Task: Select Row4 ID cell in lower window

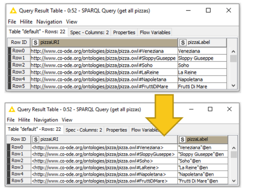Action: (19, 174)
